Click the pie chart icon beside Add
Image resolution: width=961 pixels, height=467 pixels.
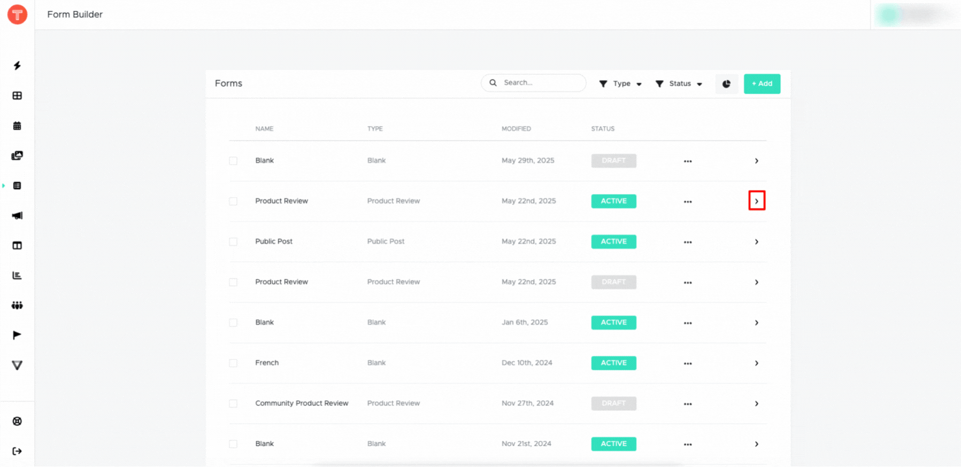[726, 84]
